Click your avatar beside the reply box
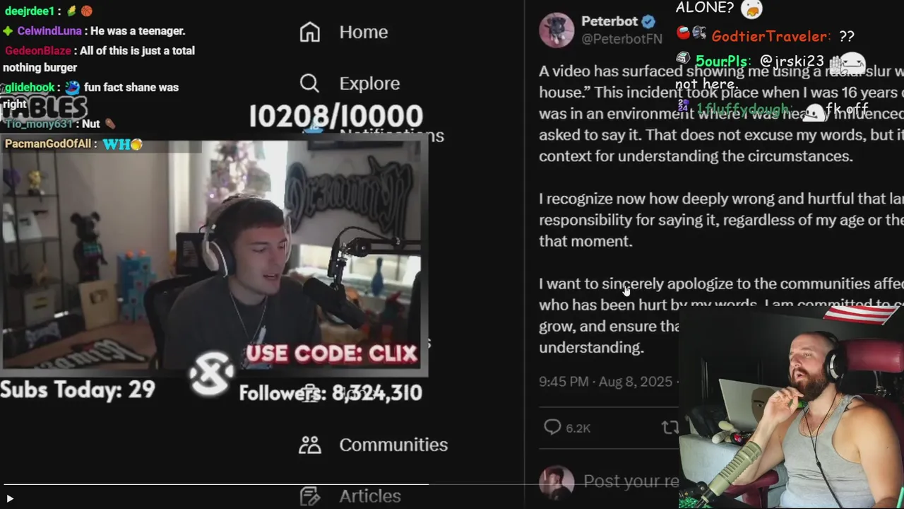Screen dimensions: 904x509 coord(557,482)
